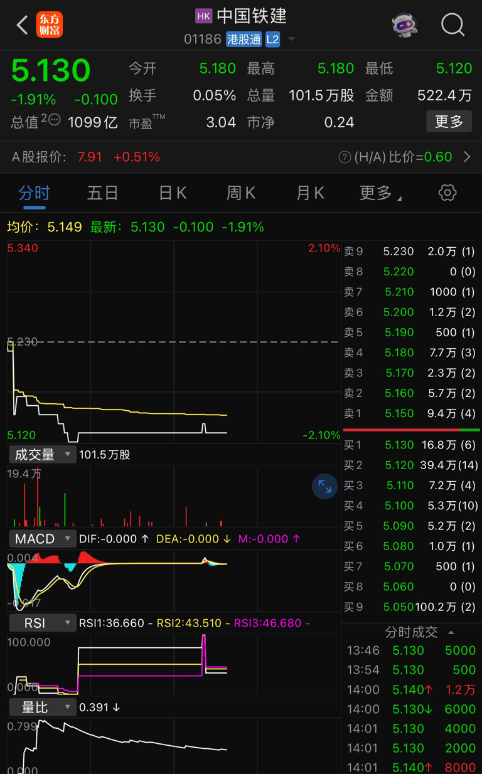Viewport: 482px width, 774px height.
Task: Tap the L2 level badge
Action: (272, 40)
